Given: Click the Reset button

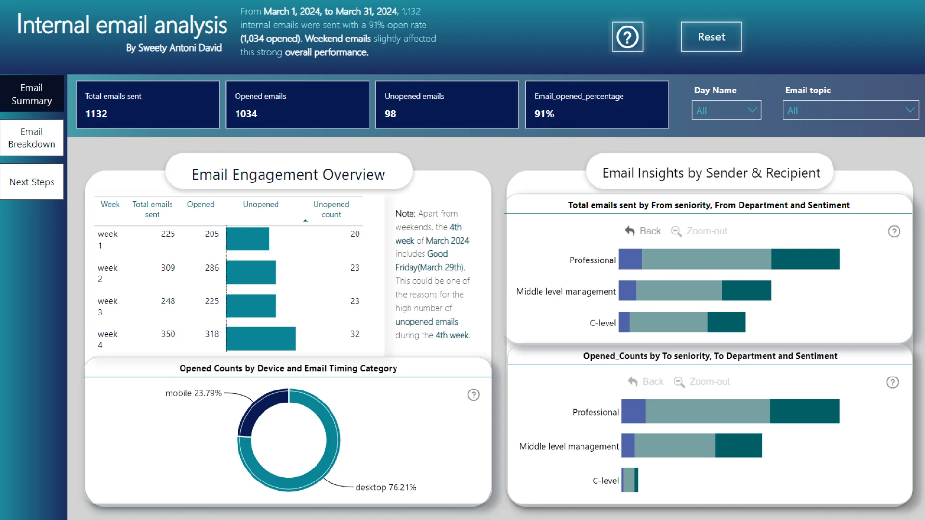Looking at the screenshot, I should point(711,37).
